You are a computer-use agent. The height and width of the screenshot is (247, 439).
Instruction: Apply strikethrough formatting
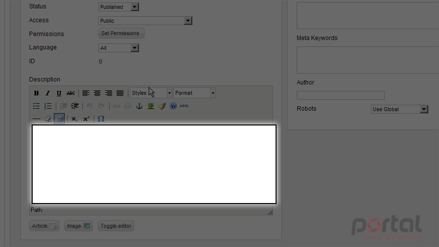click(71, 93)
